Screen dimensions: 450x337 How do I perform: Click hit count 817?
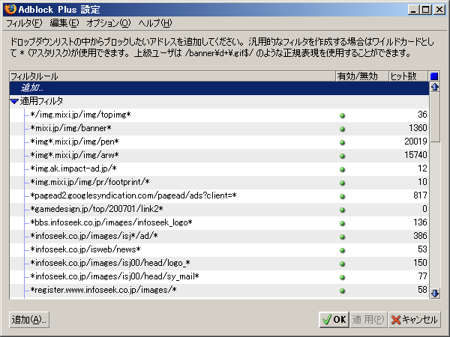coord(420,195)
